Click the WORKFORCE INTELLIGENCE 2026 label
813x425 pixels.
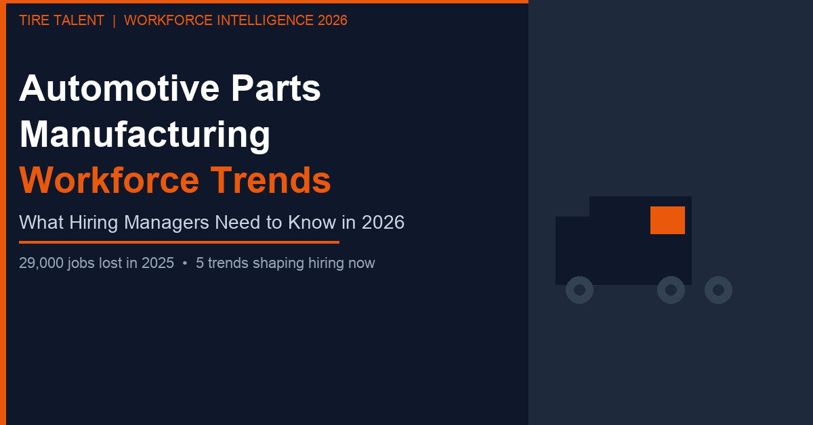click(x=235, y=20)
